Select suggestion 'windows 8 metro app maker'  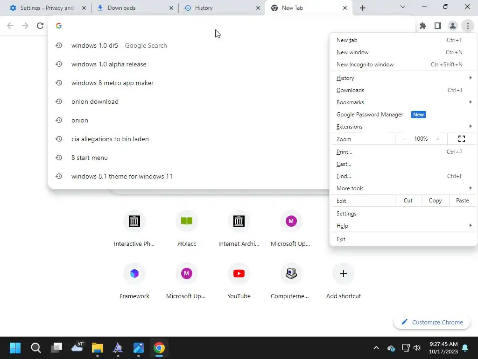(x=189, y=83)
